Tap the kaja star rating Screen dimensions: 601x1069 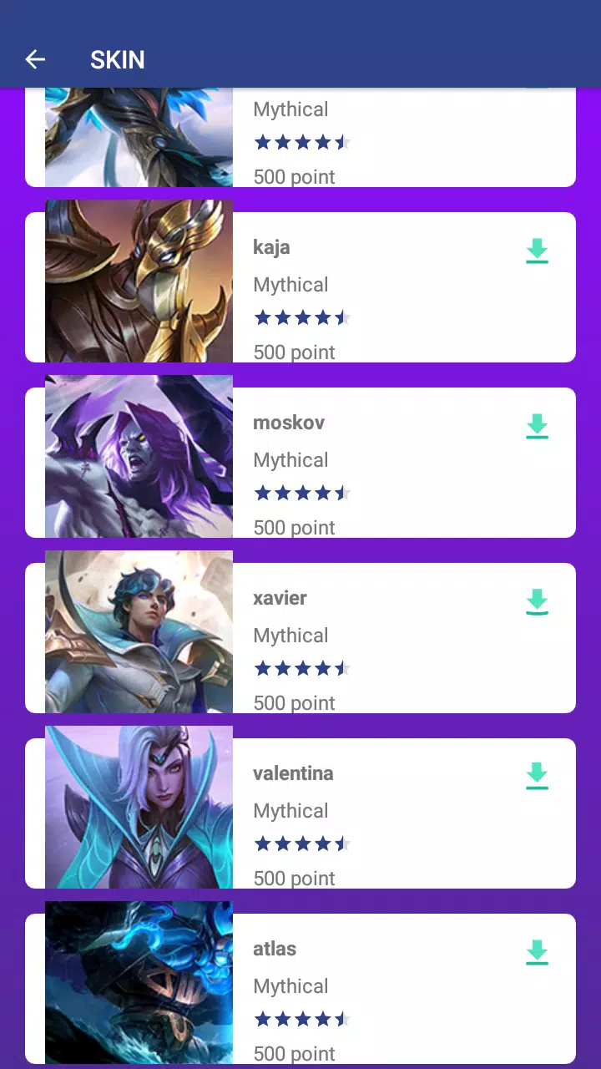[302, 317]
